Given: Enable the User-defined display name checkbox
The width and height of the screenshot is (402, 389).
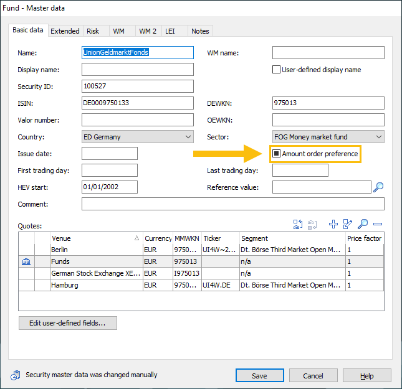Looking at the screenshot, I should coord(277,70).
